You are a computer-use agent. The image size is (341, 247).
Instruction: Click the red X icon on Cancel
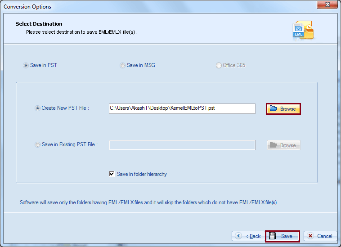(x=310, y=236)
